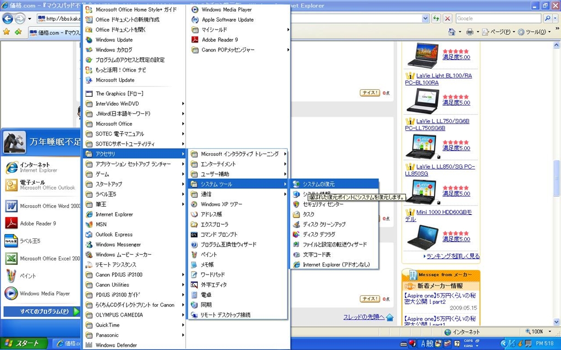561x350 pixels.
Task: Click the アドレス帳 icon
Action: pyautogui.click(x=194, y=214)
